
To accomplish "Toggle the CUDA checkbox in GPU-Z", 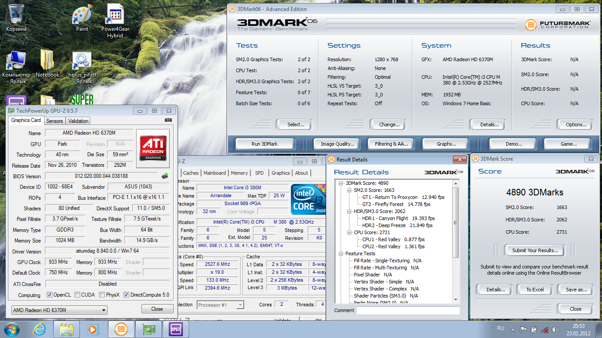I will pos(78,295).
